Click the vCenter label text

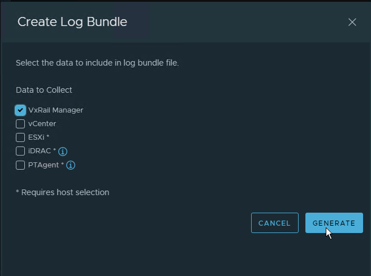(x=42, y=124)
